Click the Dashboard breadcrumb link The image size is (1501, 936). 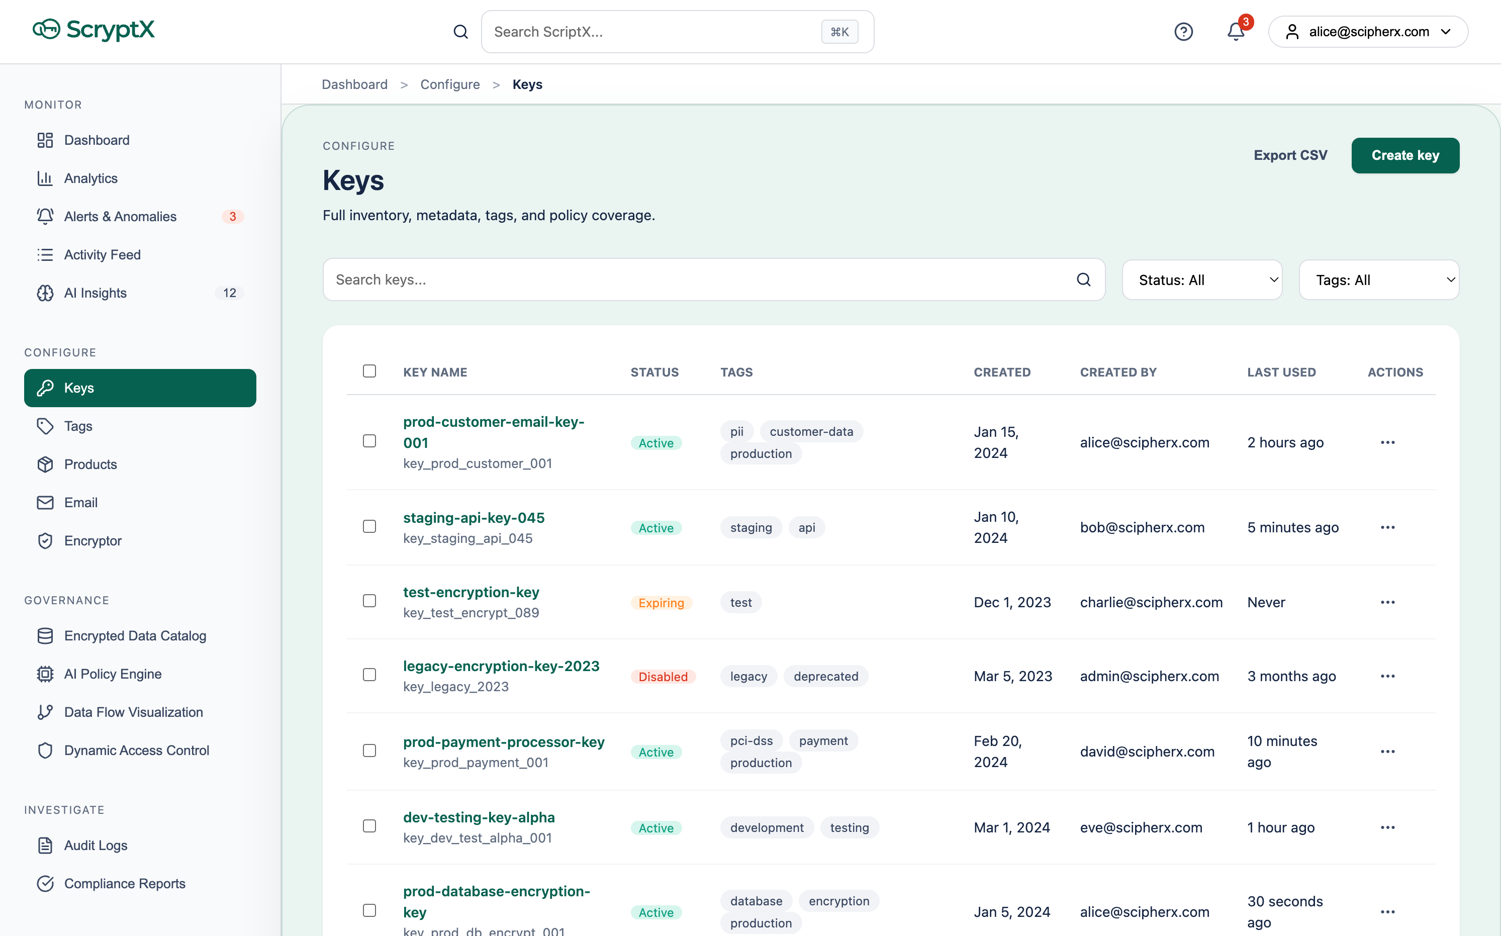355,84
